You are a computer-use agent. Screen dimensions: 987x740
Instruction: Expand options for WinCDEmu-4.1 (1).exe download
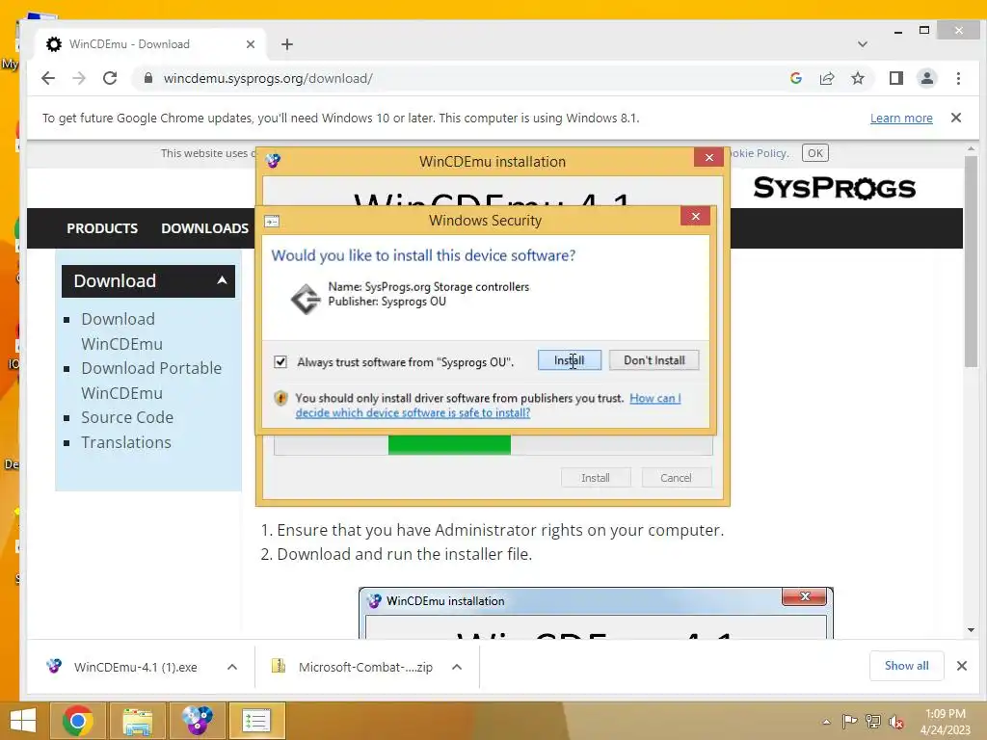click(x=231, y=667)
